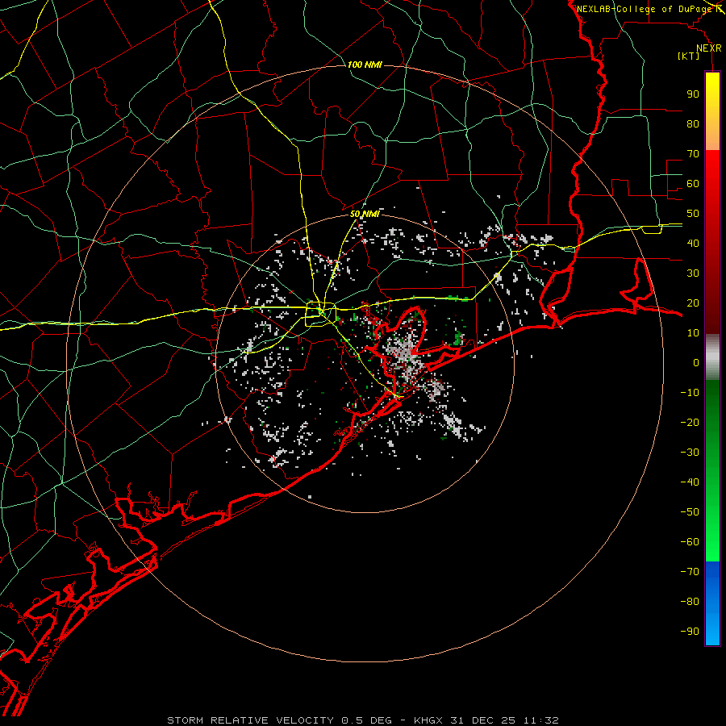Click the 80 value on the velocity scale
The height and width of the screenshot is (726, 726).
tap(693, 123)
